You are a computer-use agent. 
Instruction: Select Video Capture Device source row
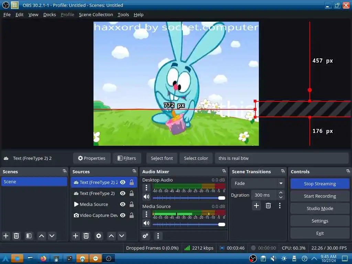[x=104, y=215]
